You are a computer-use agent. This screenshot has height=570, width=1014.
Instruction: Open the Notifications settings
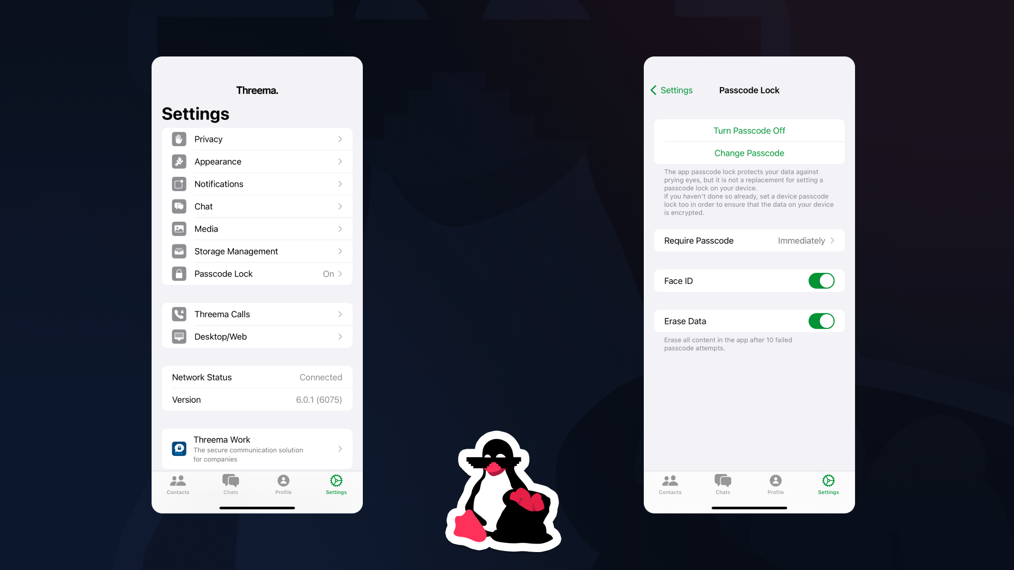tap(257, 184)
